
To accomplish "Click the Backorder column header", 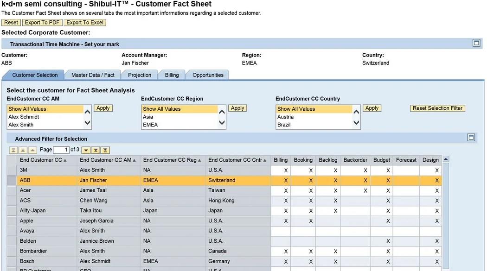I will 355,160.
